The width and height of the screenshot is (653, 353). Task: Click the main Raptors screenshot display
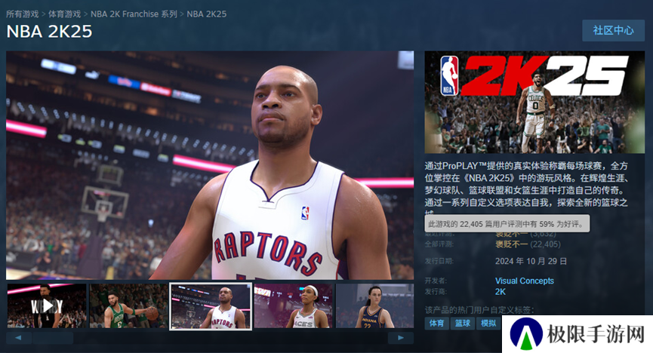click(x=210, y=165)
